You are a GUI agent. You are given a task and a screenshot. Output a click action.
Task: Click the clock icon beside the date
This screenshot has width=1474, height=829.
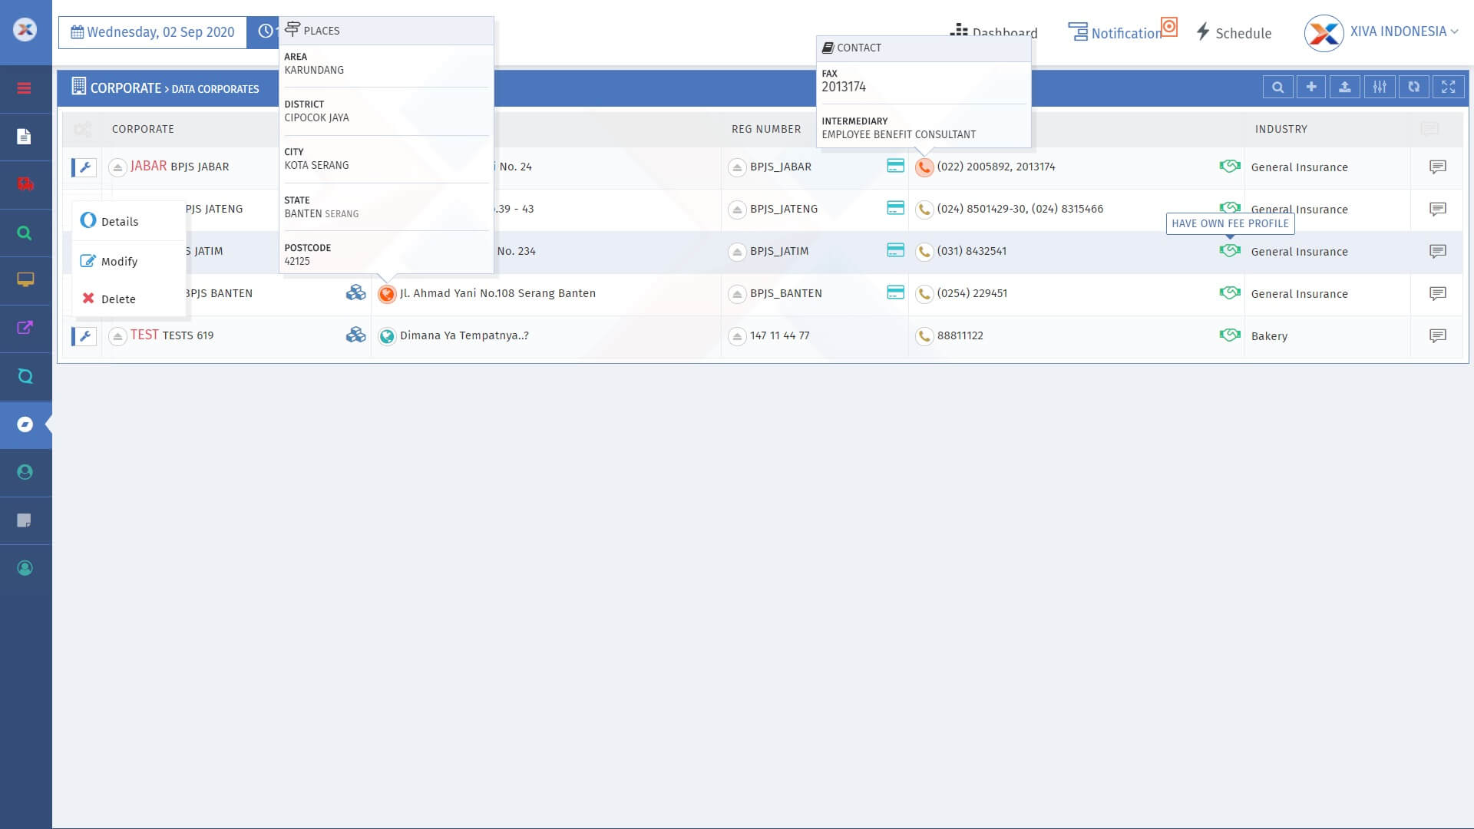(x=265, y=31)
